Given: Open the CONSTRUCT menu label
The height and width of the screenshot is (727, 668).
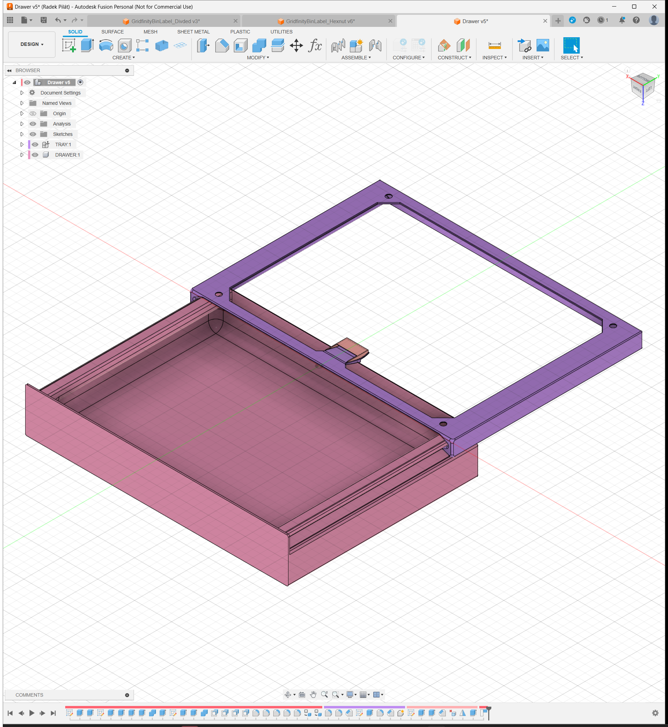Looking at the screenshot, I should (x=454, y=58).
